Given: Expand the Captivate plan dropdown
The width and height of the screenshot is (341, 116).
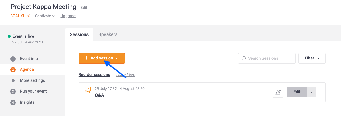Looking at the screenshot, I should (x=45, y=16).
